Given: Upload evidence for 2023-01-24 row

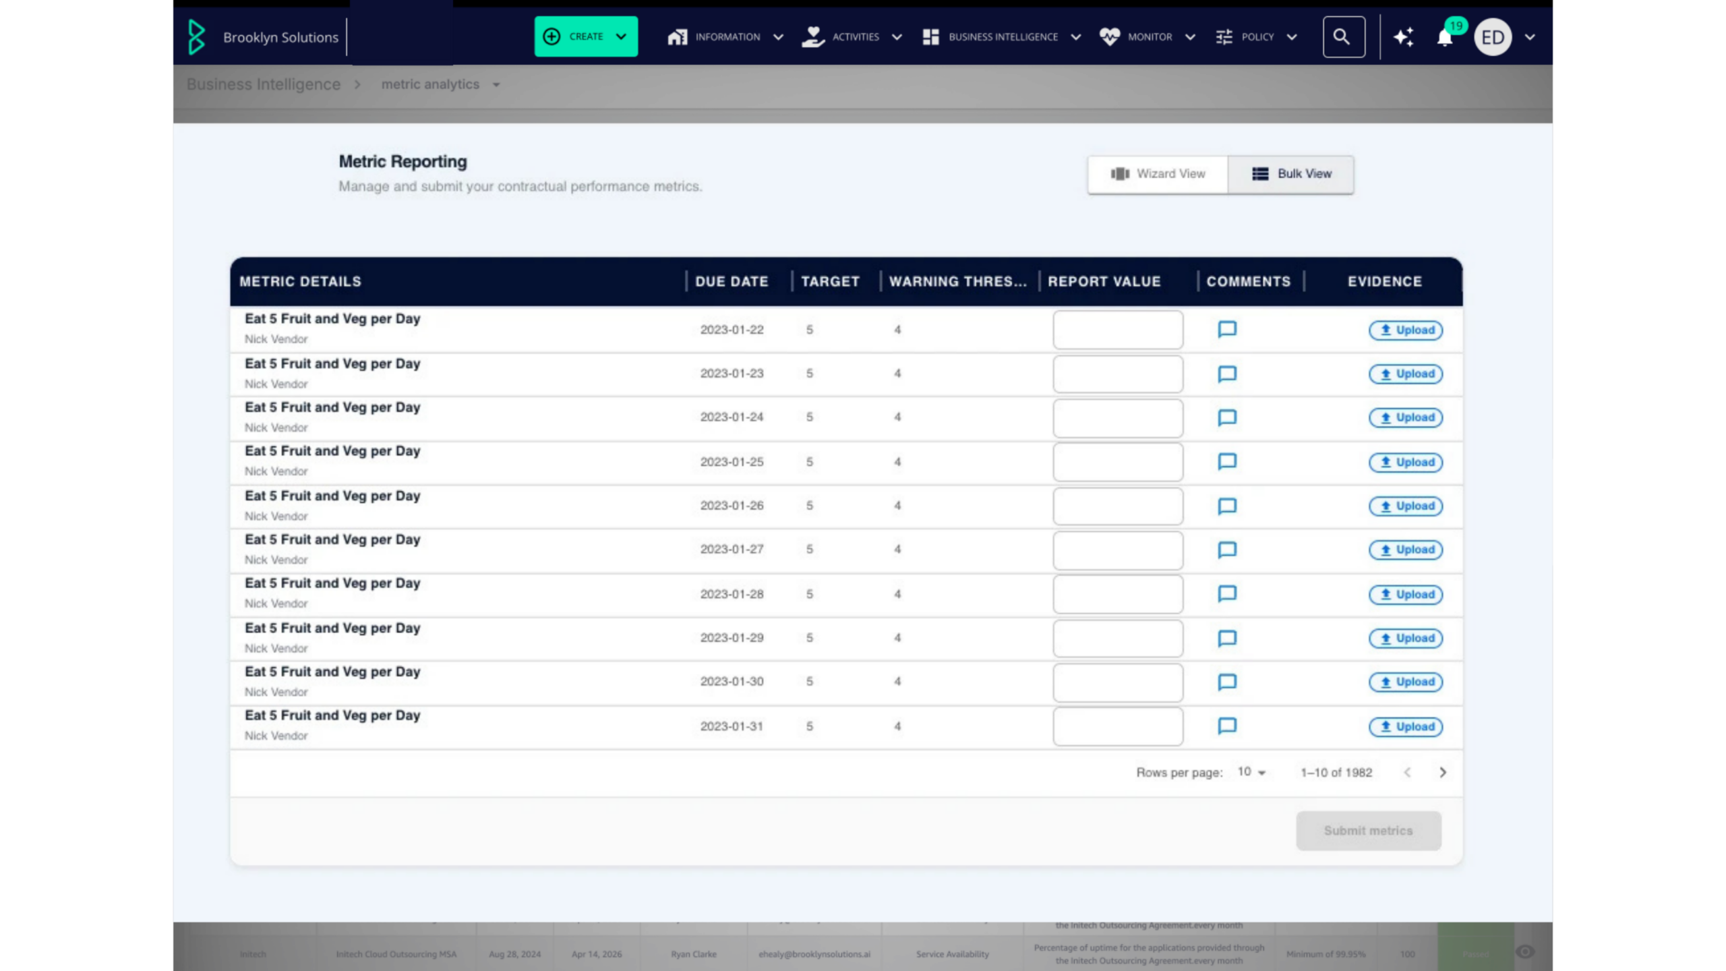Looking at the screenshot, I should [x=1406, y=417].
